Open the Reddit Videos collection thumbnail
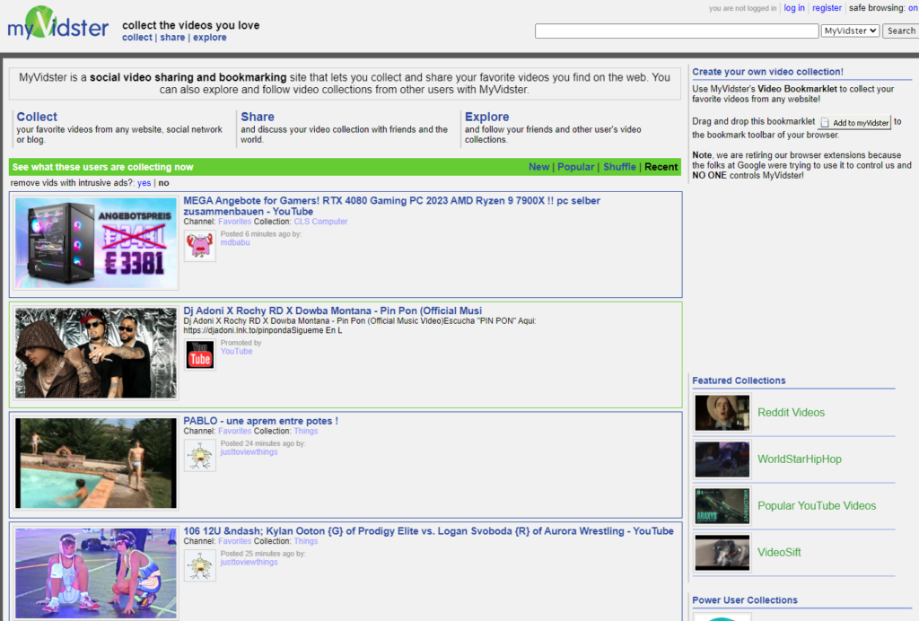The width and height of the screenshot is (919, 621). click(x=722, y=413)
